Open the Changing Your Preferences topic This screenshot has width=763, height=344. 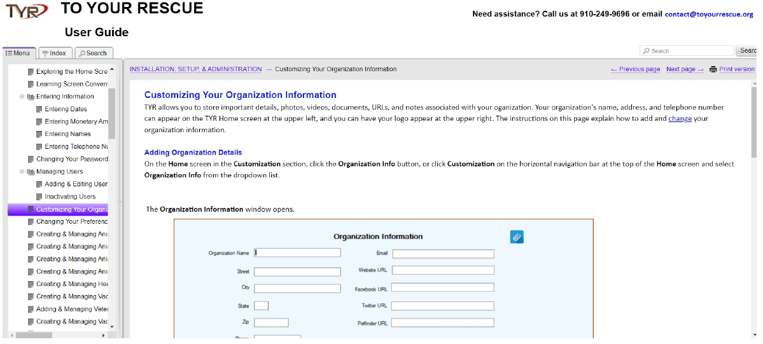pos(72,221)
